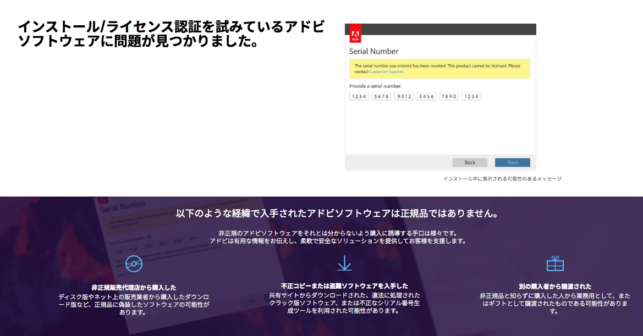Screen dimensions: 643x336
Task: Click the Serial Number dialog screenshot thumbnail
Action: coord(441,97)
